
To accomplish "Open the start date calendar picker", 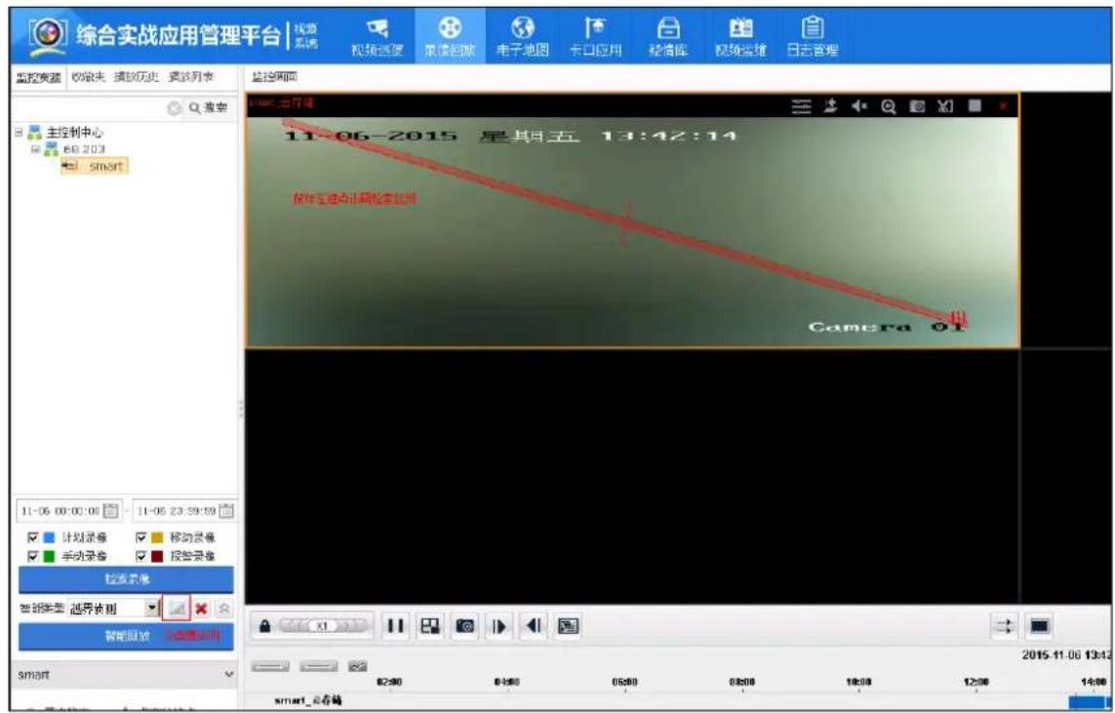I will [x=111, y=510].
